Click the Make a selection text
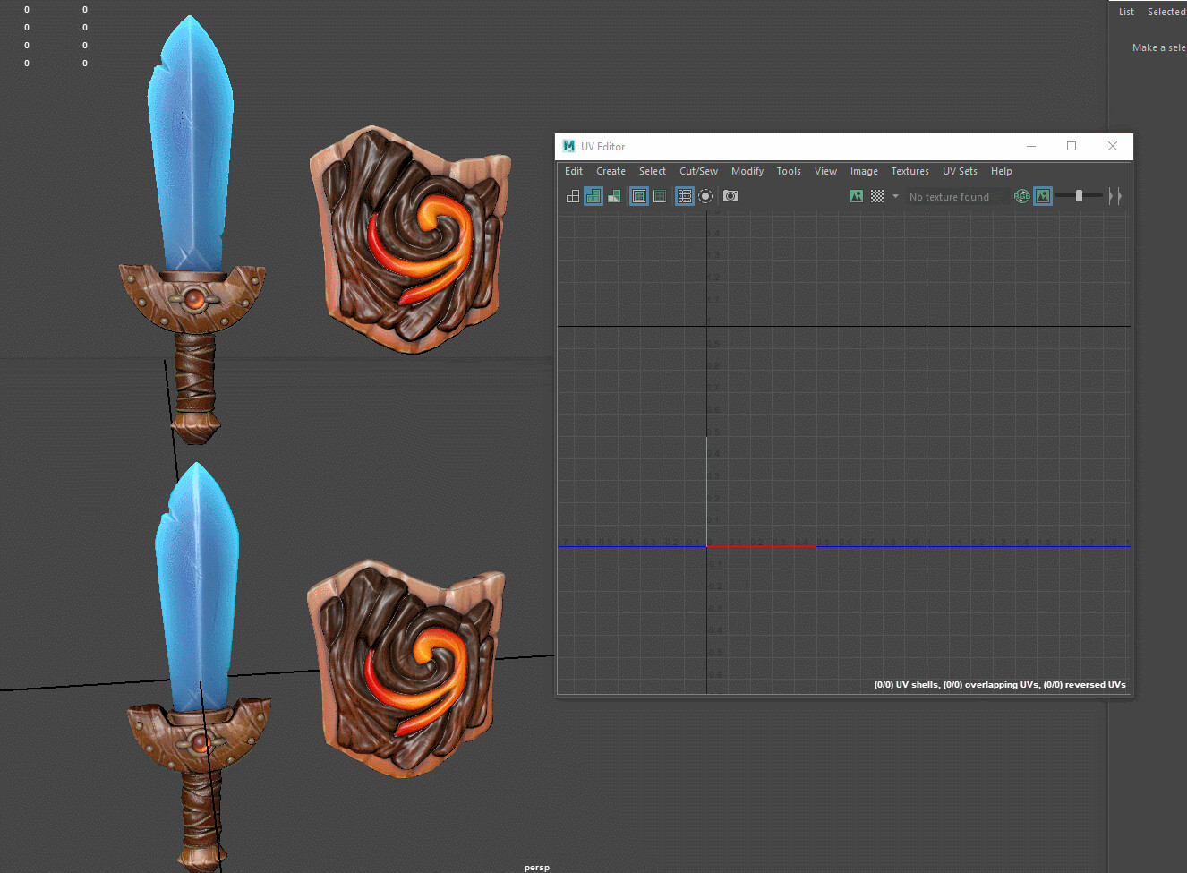 click(1158, 47)
